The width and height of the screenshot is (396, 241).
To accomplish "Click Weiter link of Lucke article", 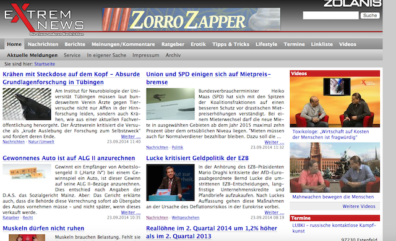I will coord(274,213).
